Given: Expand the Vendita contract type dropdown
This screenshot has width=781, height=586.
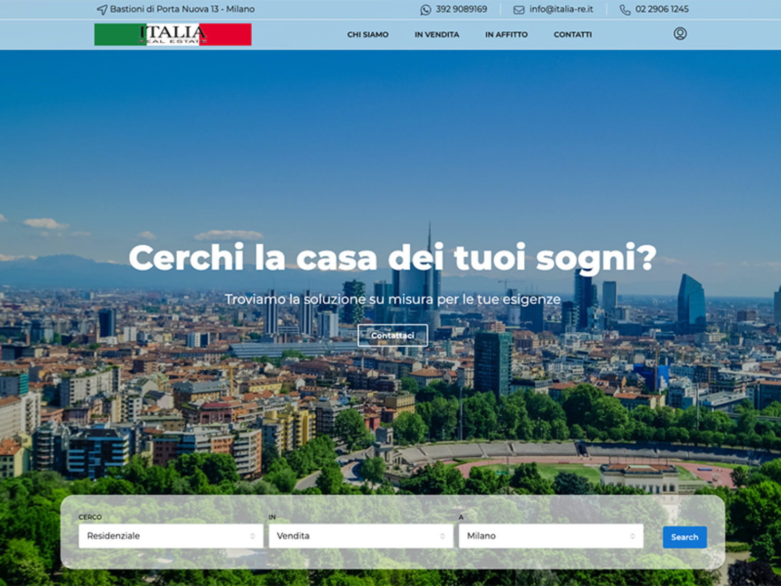Looking at the screenshot, I should (360, 535).
